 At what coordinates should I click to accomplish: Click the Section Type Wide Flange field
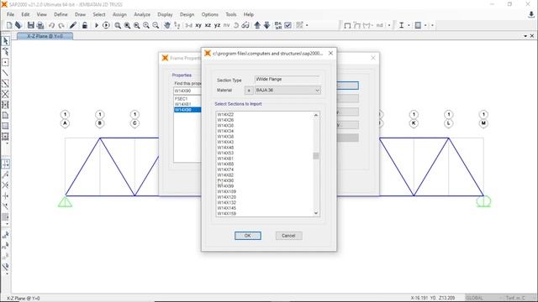(287, 79)
